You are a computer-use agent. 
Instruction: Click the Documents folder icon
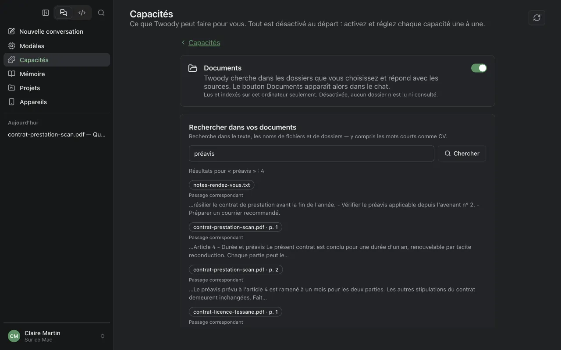tap(193, 68)
